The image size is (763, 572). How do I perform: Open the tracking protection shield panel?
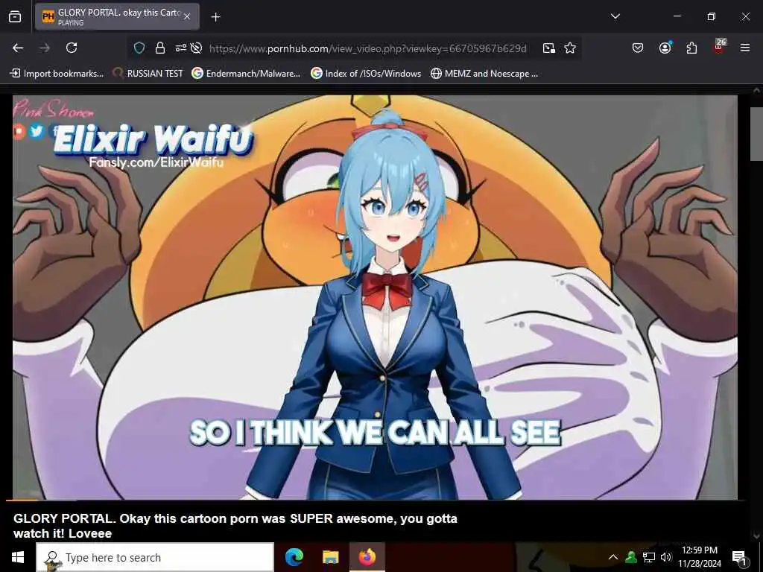pyautogui.click(x=139, y=48)
